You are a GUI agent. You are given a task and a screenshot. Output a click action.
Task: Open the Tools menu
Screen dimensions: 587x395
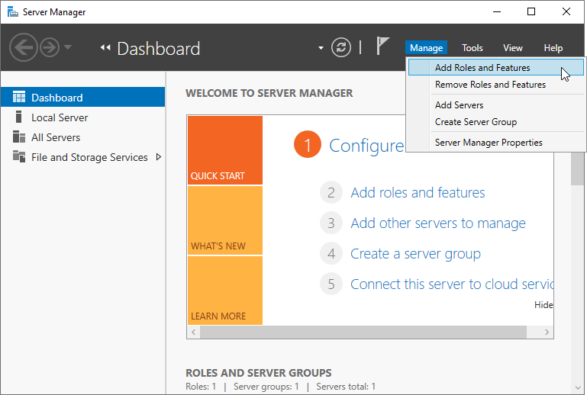click(472, 48)
